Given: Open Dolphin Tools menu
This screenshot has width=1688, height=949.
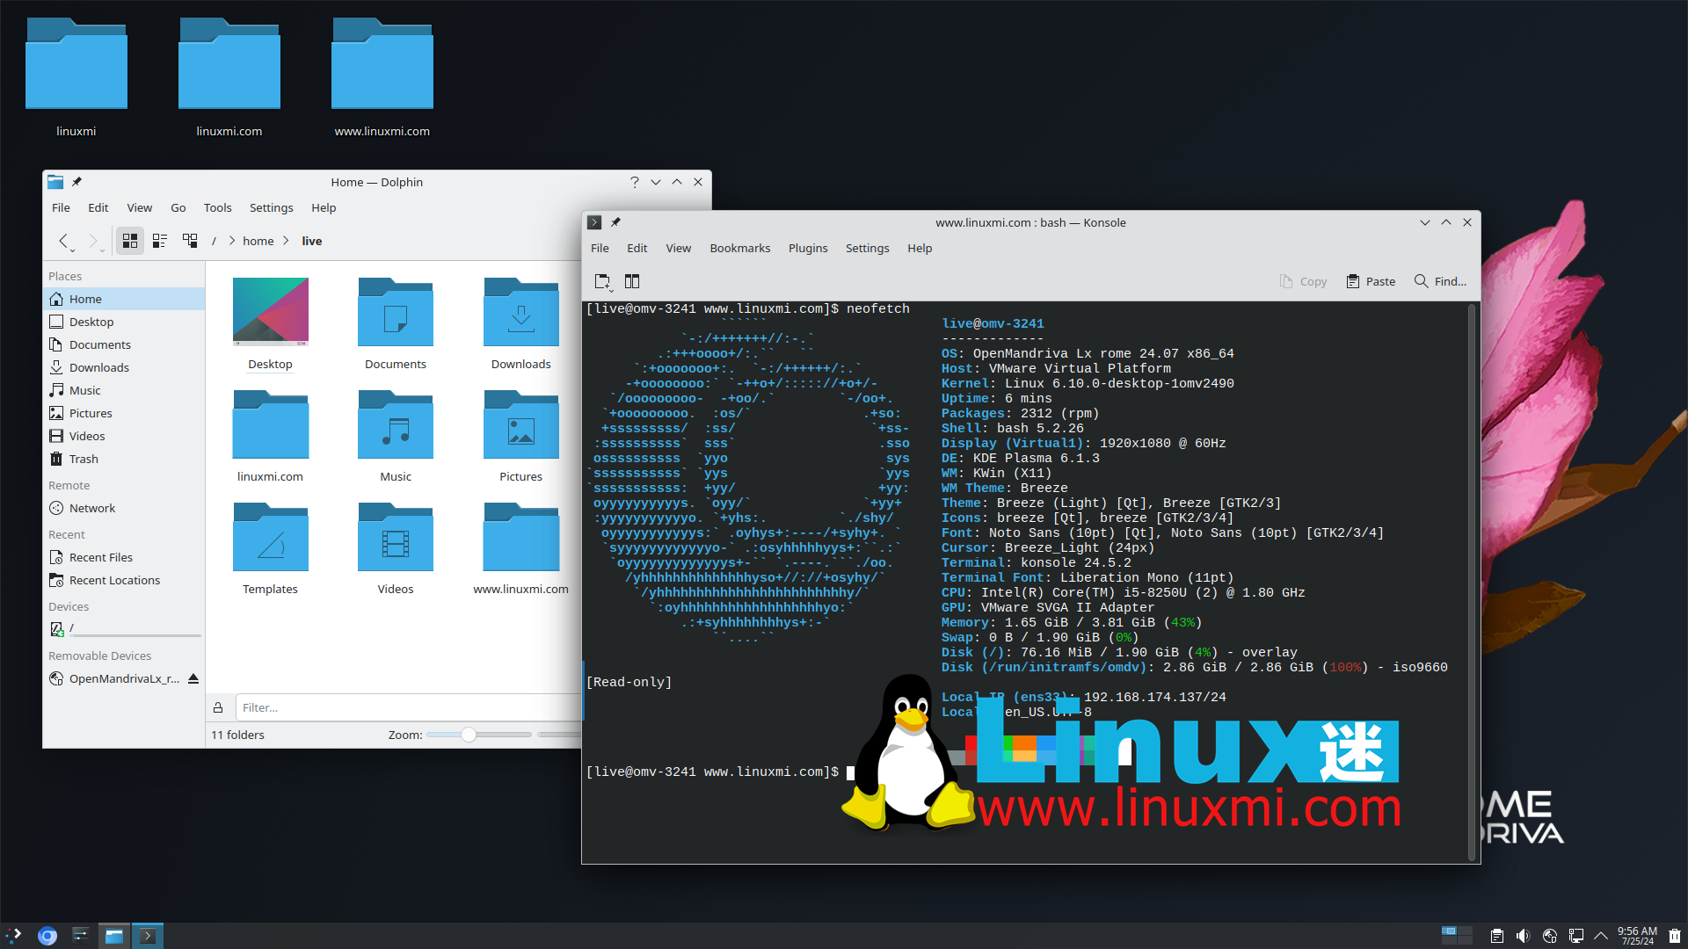Looking at the screenshot, I should tap(218, 207).
